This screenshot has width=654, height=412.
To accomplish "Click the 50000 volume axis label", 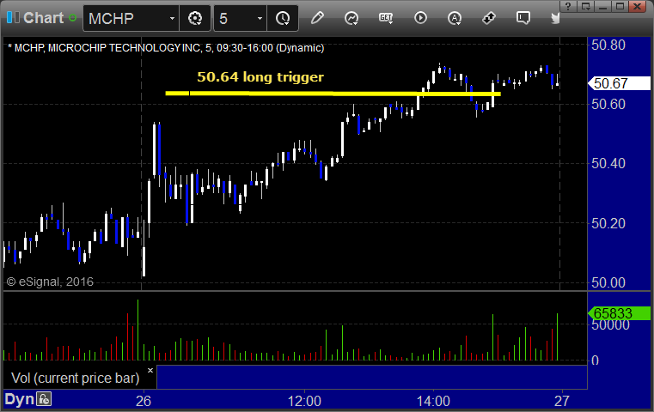I will click(611, 325).
